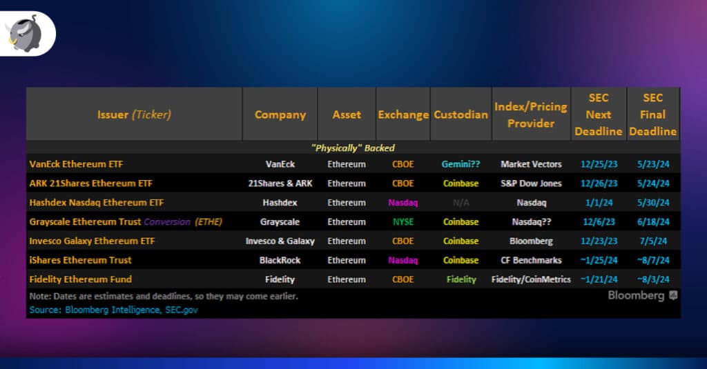Click the 12/25/23 next deadline
707x369 pixels.
point(599,164)
